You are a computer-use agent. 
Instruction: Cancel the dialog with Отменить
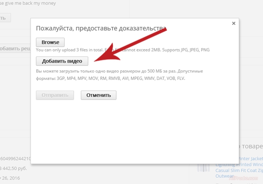point(99,95)
